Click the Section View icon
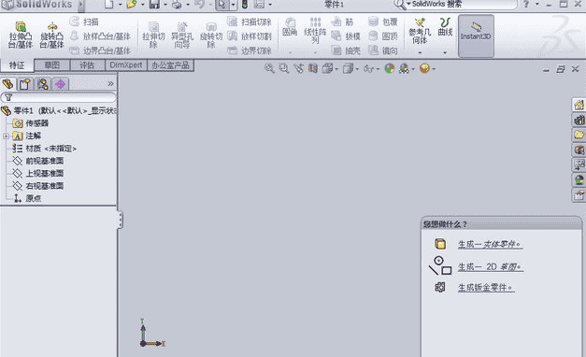The height and width of the screenshot is (357, 586). point(313,68)
